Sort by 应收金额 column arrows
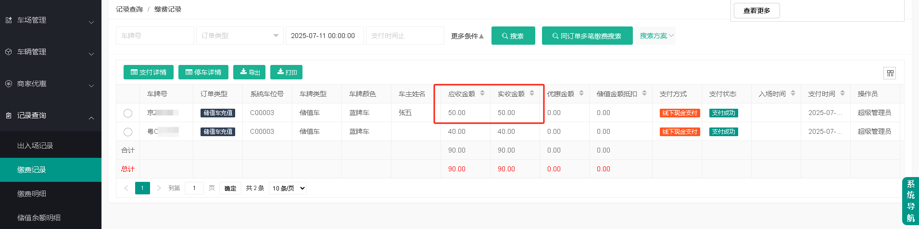This screenshot has height=229, width=919. [482, 93]
